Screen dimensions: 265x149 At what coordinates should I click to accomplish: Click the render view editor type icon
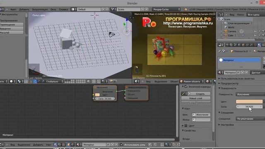[137, 82]
